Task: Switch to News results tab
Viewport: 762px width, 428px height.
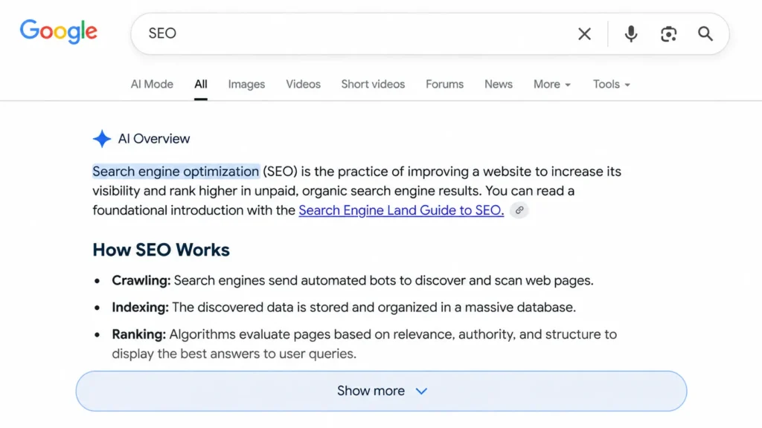Action: coord(498,84)
